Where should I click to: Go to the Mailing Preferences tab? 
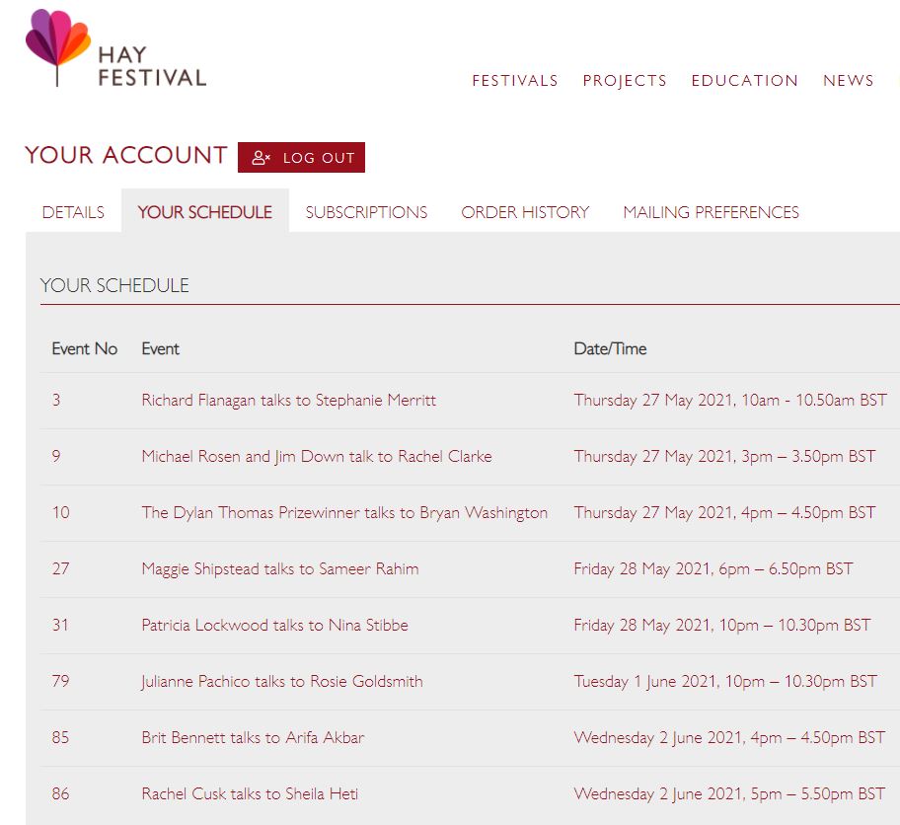711,212
